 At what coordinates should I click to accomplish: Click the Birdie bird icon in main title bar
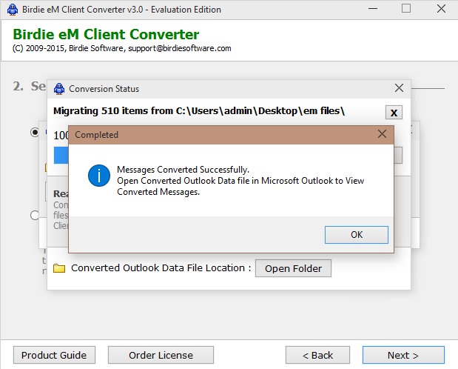pyautogui.click(x=13, y=10)
